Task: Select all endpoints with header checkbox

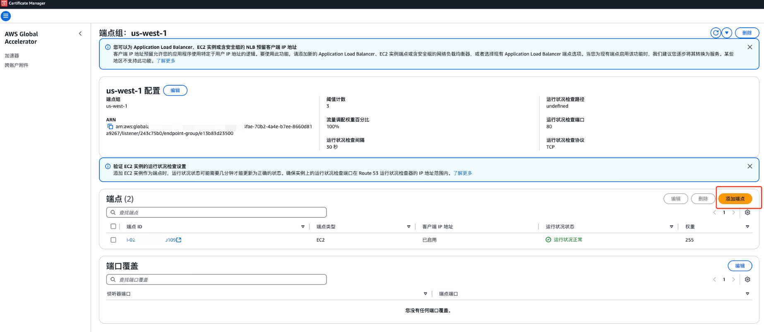Action: point(113,226)
